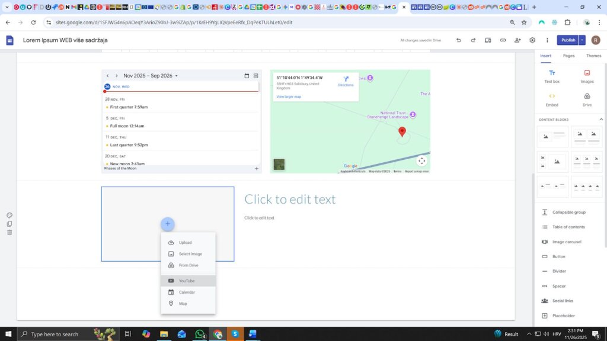Image resolution: width=607 pixels, height=341 pixels.
Task: Choose the section background palette icon
Action: tap(9, 215)
